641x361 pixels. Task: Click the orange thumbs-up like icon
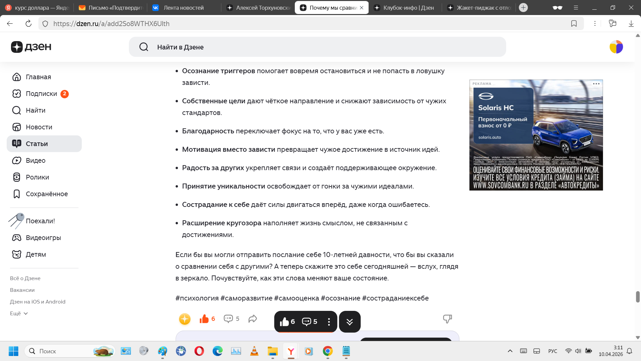pos(204,319)
